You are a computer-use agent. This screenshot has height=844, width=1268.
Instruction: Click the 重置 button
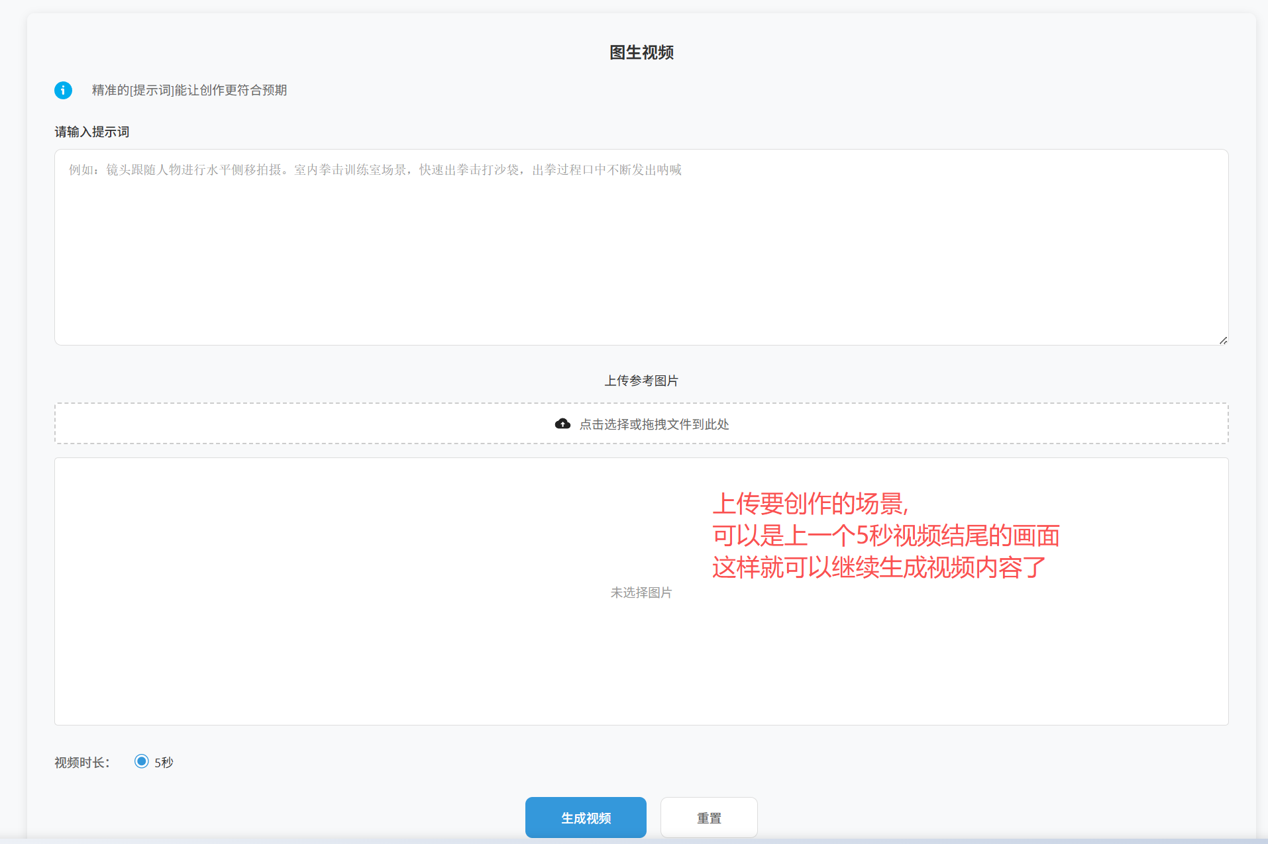coord(709,818)
